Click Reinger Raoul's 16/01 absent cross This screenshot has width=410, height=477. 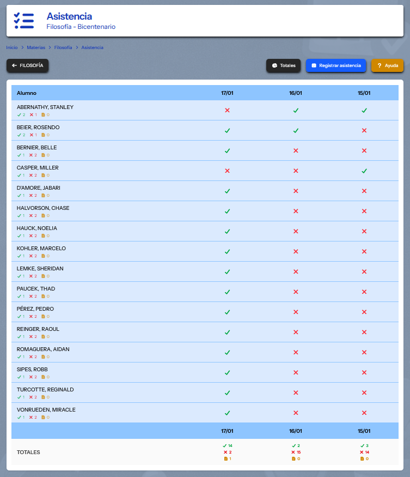[x=296, y=332]
